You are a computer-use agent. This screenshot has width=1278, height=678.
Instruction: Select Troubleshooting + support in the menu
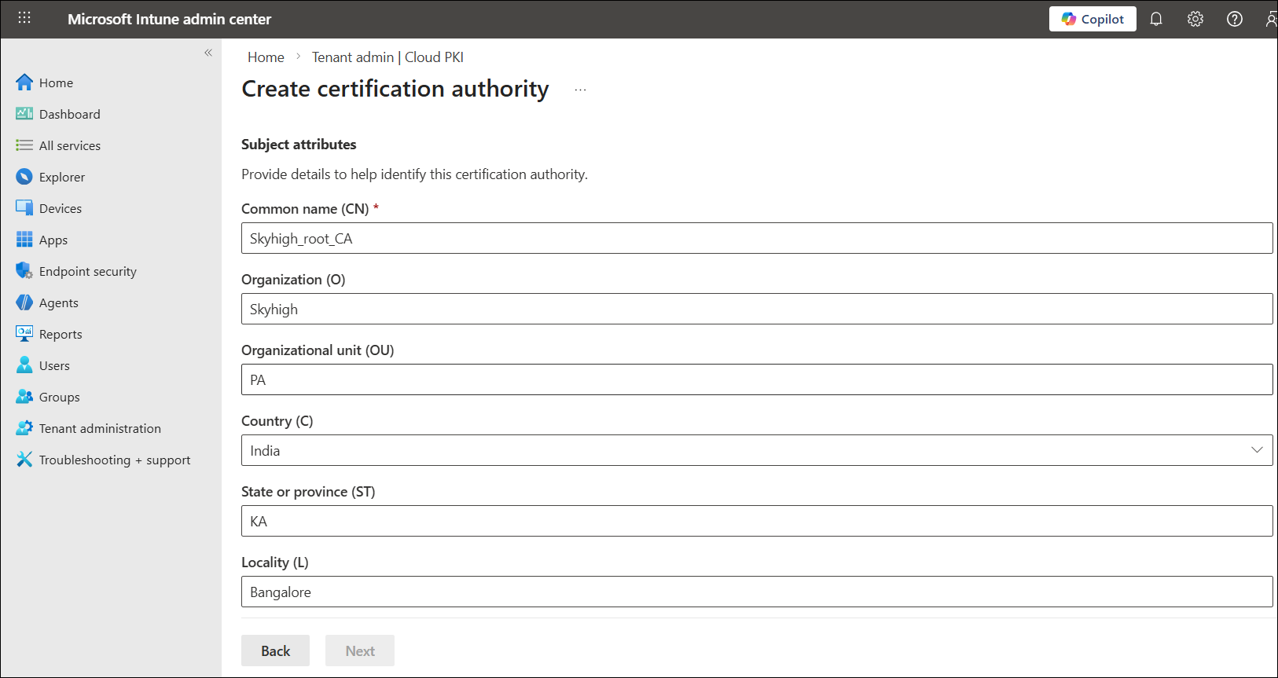pyautogui.click(x=115, y=460)
